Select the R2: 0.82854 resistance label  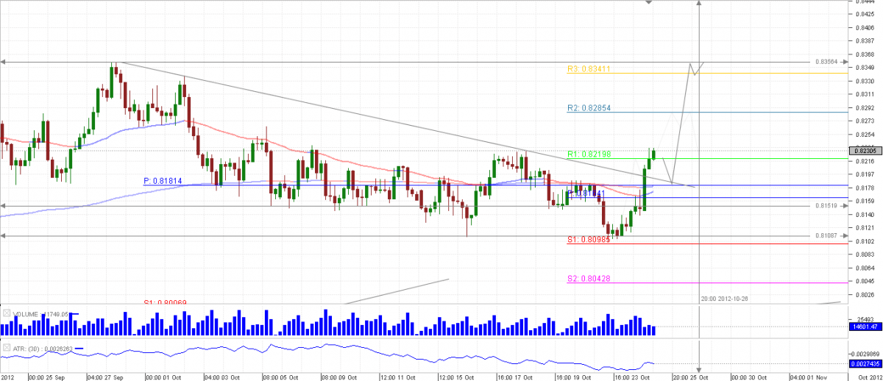[x=589, y=108]
